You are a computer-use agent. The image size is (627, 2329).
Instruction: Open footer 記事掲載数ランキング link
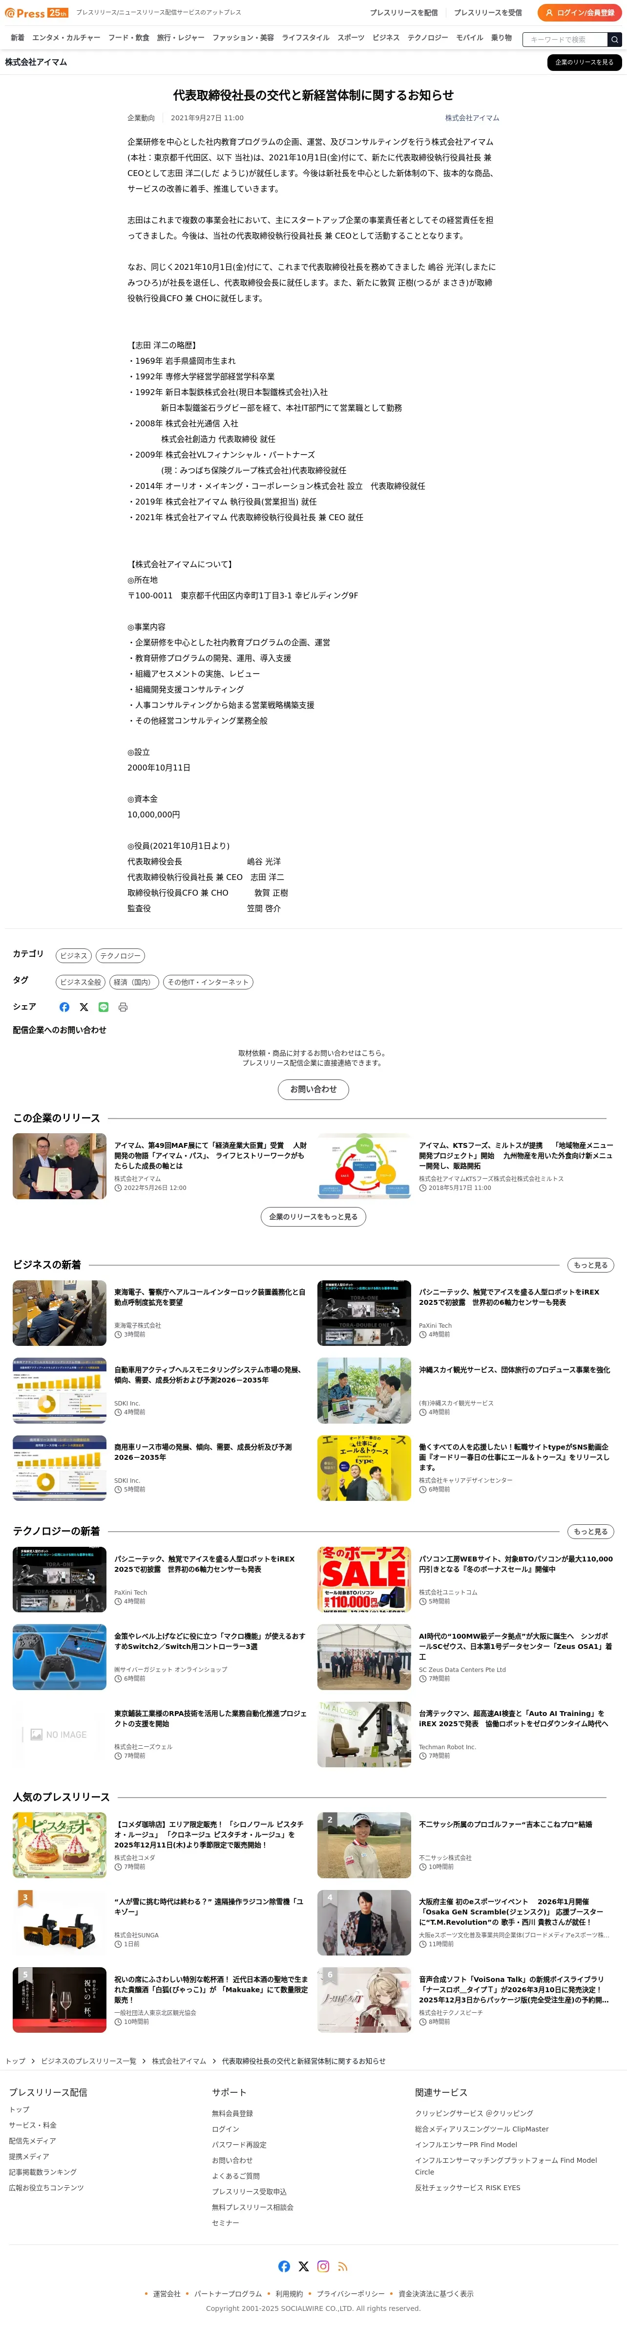pyautogui.click(x=42, y=2172)
